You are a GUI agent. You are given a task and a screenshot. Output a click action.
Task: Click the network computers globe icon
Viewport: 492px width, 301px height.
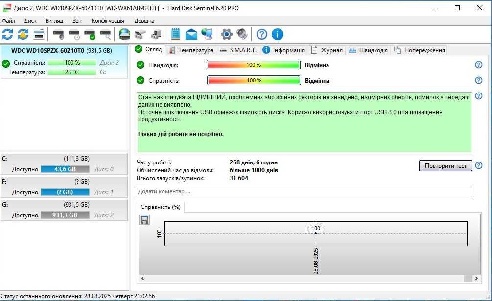207,34
